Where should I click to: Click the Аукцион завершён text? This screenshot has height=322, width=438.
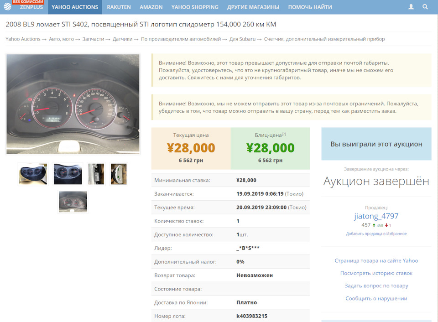click(x=376, y=181)
